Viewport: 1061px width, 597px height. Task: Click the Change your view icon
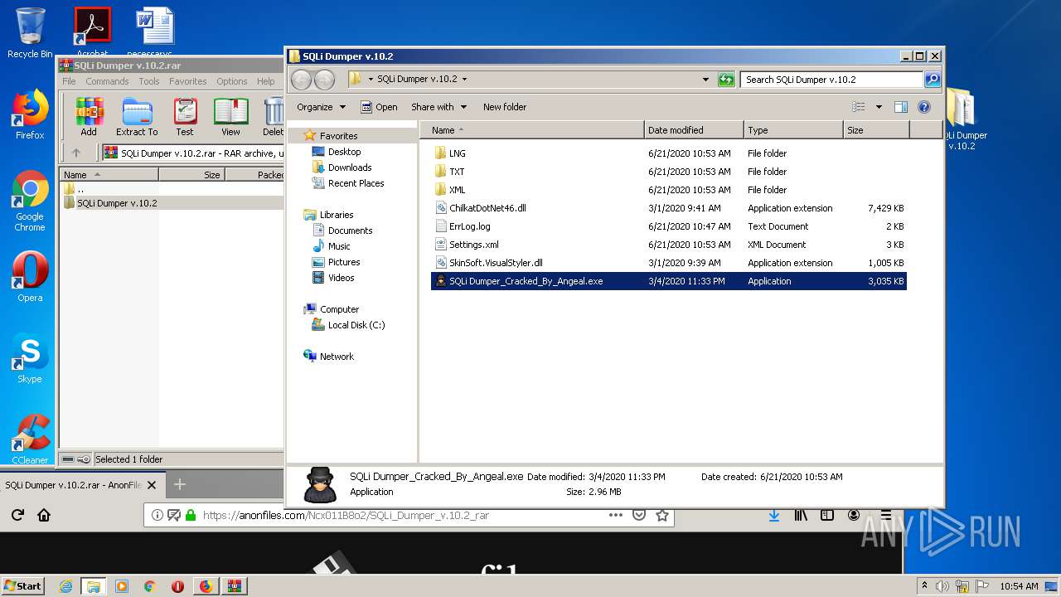coord(859,107)
